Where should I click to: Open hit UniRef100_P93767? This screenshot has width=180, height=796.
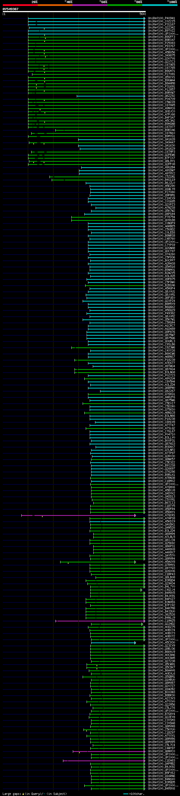click(161, 46)
